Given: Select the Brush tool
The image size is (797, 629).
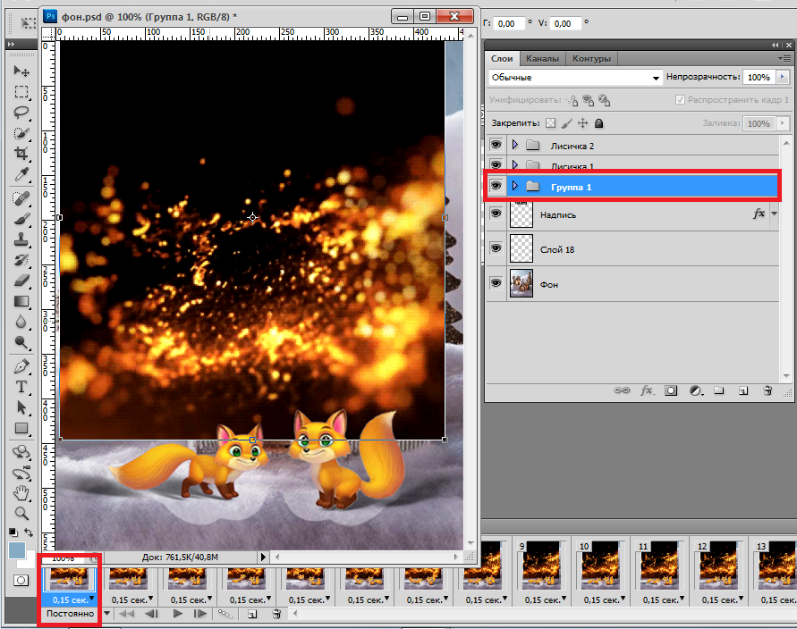Looking at the screenshot, I should point(21,219).
